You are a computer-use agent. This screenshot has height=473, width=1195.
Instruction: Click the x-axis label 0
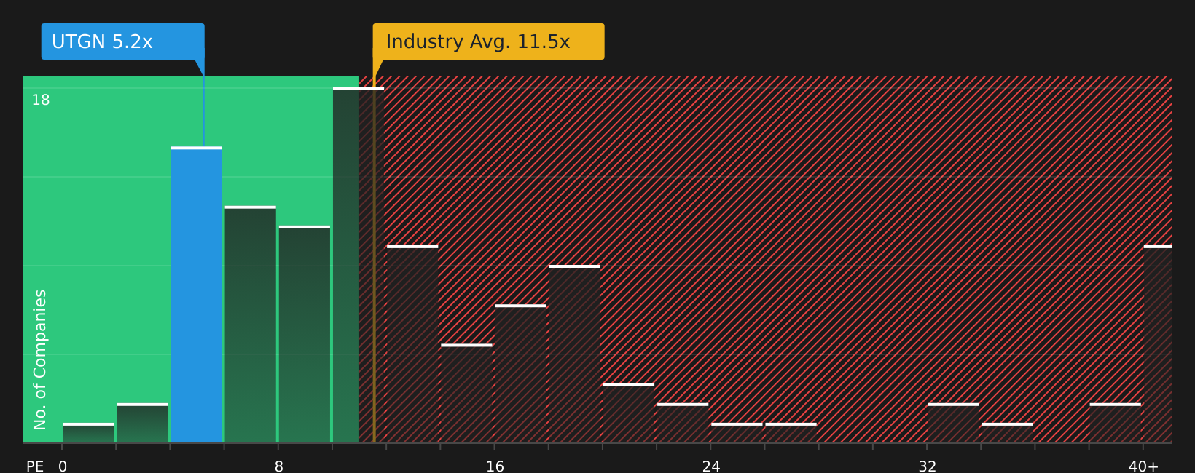pos(63,466)
